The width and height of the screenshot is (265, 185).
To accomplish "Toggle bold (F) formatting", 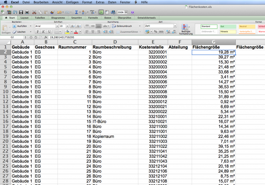I will pos(38,32).
